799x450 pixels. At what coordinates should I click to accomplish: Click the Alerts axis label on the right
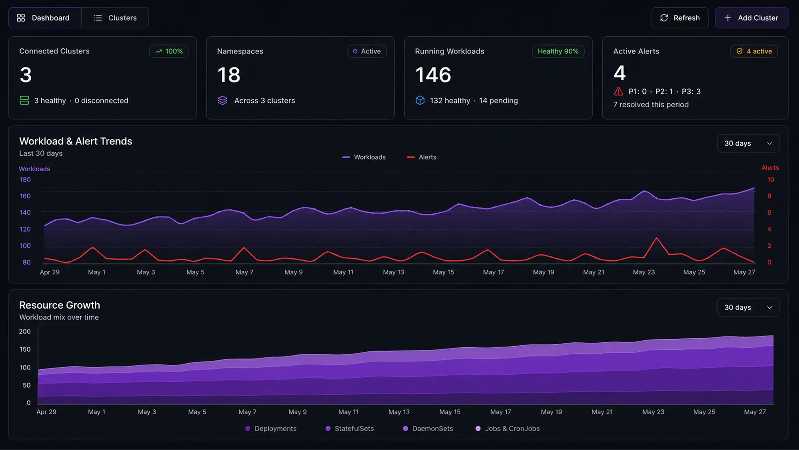770,167
